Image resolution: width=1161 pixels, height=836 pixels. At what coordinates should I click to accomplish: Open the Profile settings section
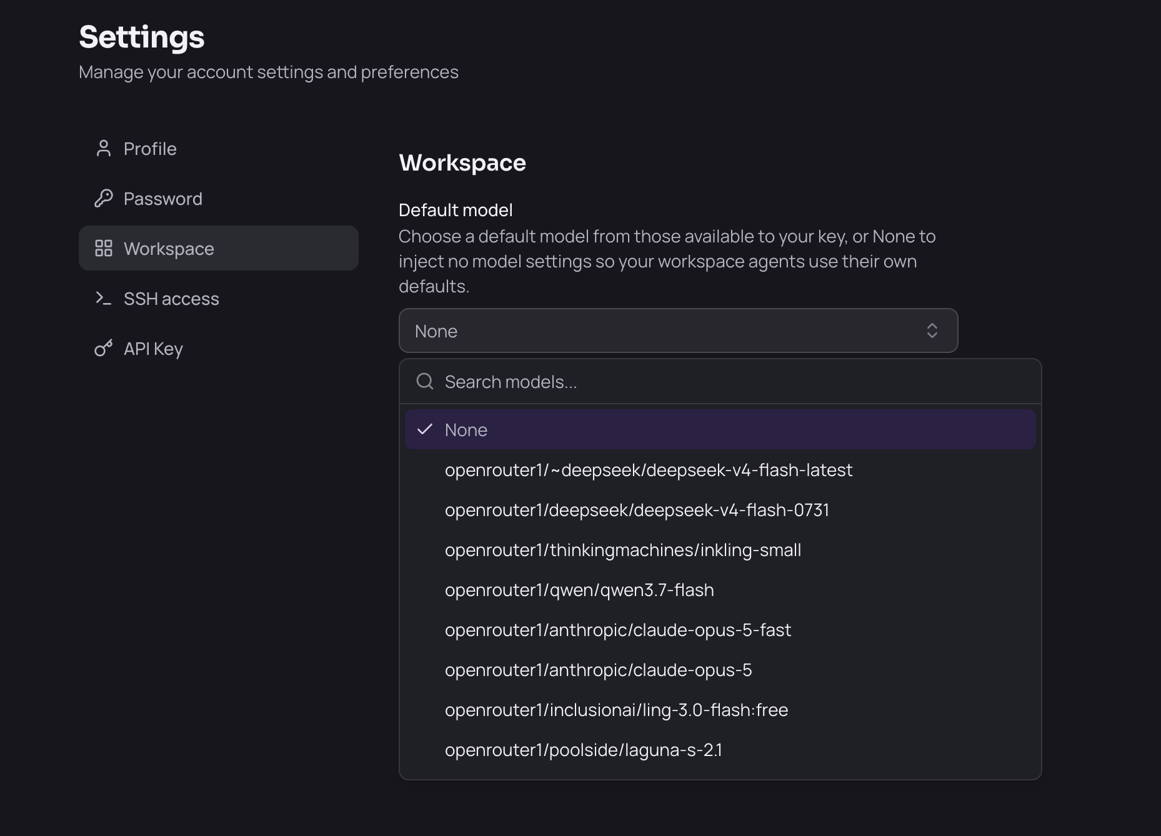219,149
